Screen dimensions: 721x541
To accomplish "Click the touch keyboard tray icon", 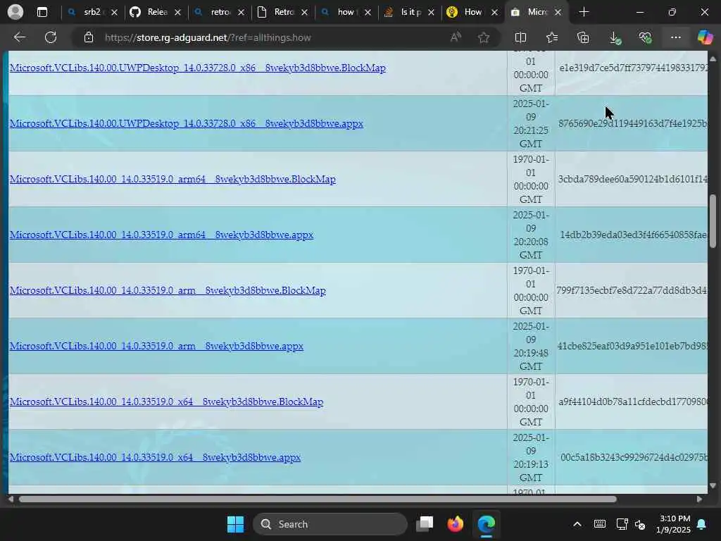I will (600, 524).
